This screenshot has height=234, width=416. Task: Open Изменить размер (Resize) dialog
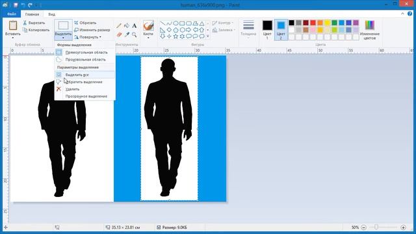(x=92, y=30)
